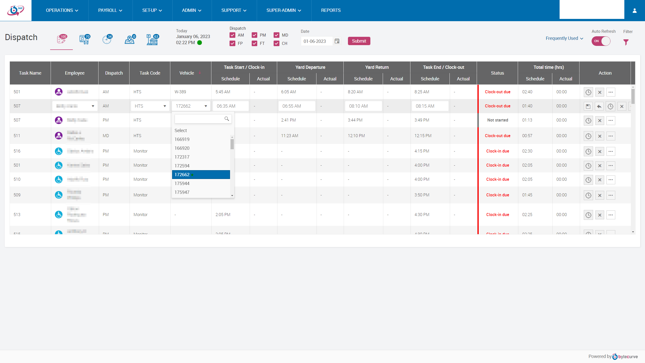Open the HTS task code dropdown
The height and width of the screenshot is (363, 645).
point(150,106)
